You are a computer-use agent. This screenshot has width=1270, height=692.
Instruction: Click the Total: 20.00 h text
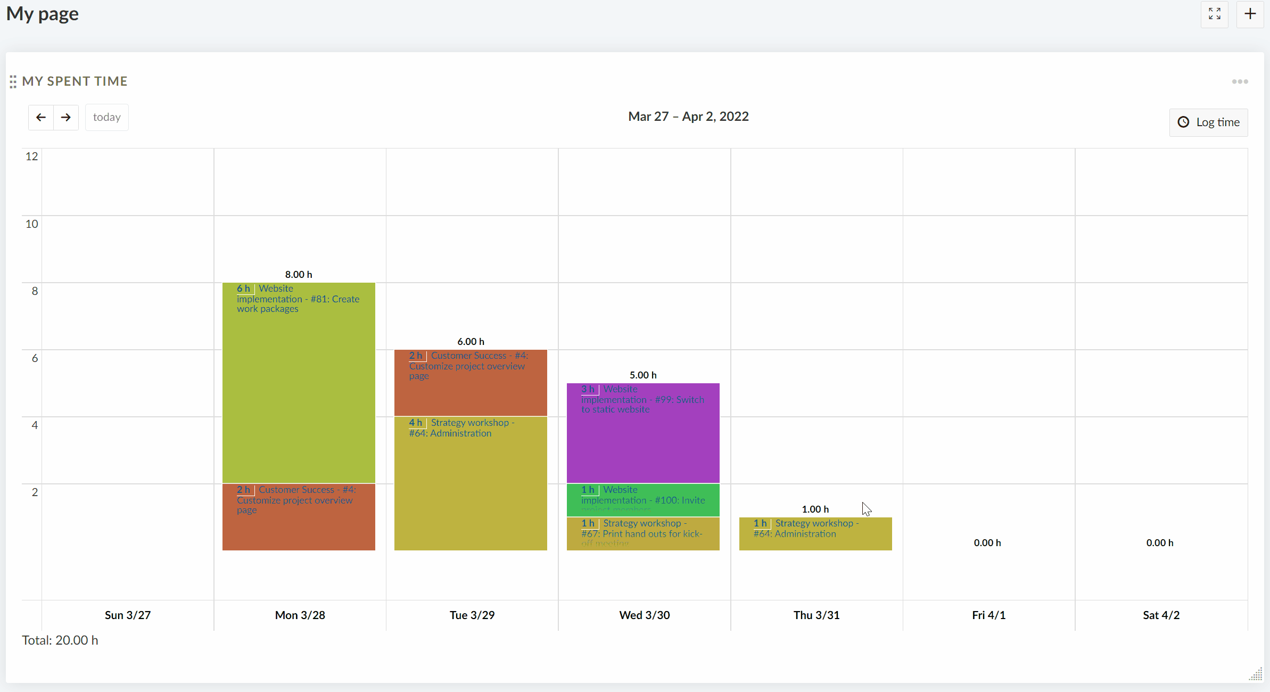tap(60, 640)
